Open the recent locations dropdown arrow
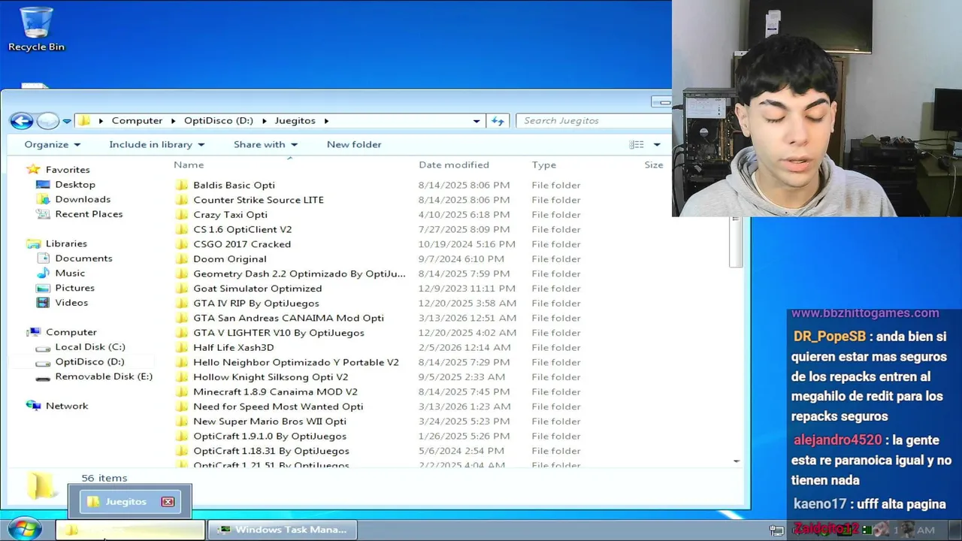962x541 pixels. point(67,121)
